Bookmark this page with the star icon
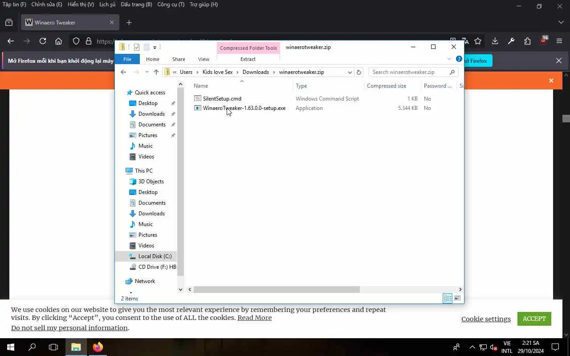 click(x=478, y=41)
